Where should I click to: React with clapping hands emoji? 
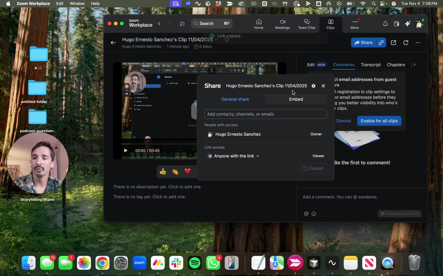[175, 171]
